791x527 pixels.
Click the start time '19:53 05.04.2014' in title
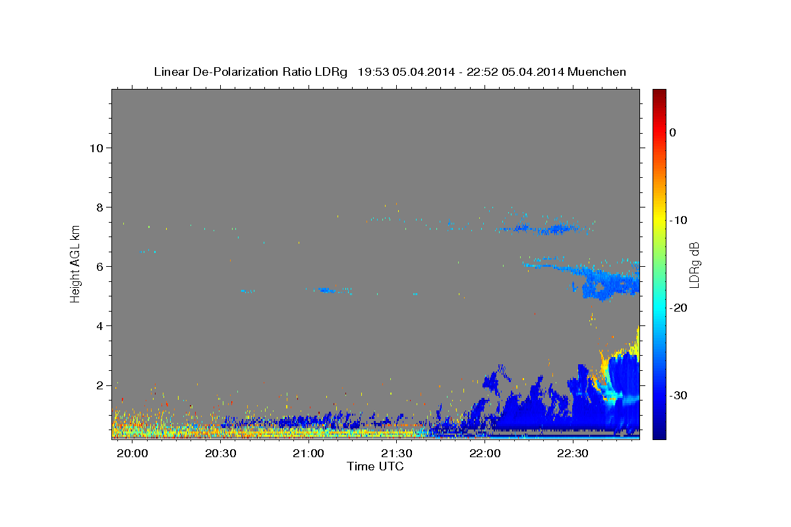pyautogui.click(x=406, y=72)
